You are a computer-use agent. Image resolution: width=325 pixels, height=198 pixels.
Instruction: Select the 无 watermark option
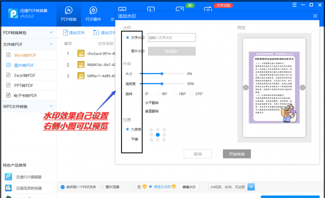tap(133, 187)
